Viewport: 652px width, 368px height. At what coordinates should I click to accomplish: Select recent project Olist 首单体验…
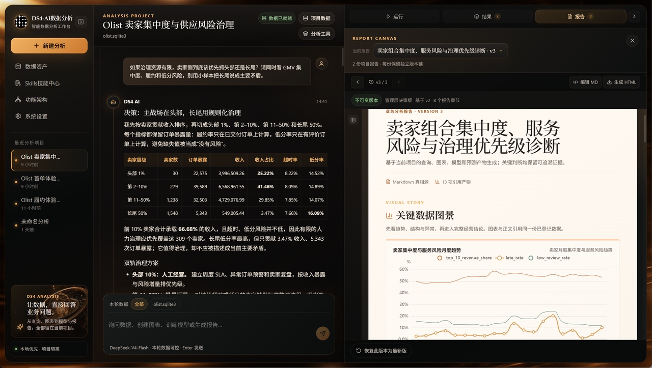[x=49, y=182]
